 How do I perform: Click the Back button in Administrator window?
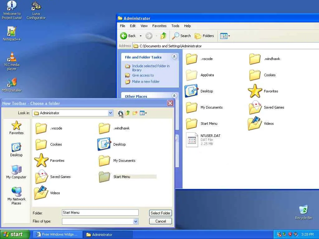(128, 36)
